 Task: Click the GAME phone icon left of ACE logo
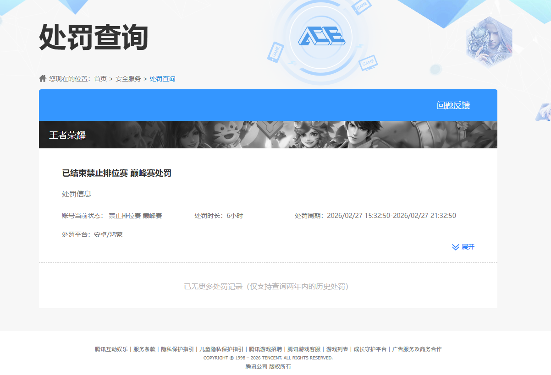276,51
